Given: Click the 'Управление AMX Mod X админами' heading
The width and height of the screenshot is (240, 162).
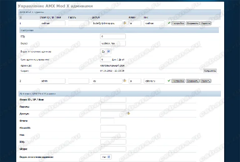Looking at the screenshot, I should (55, 6).
